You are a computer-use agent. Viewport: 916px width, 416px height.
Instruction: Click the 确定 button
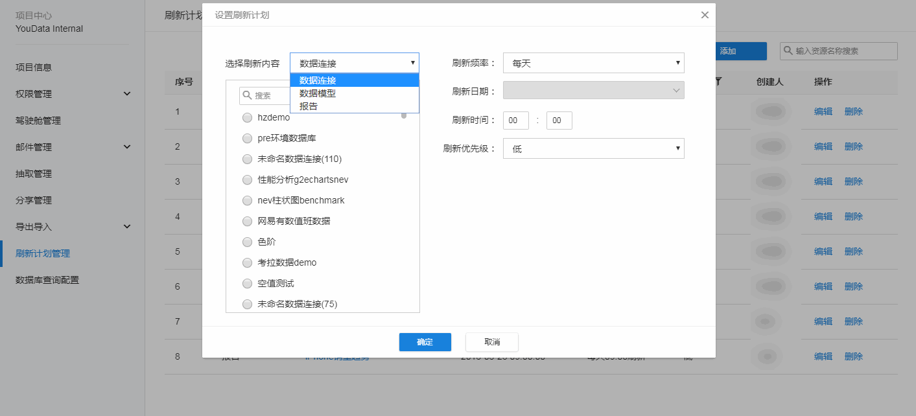tap(425, 342)
